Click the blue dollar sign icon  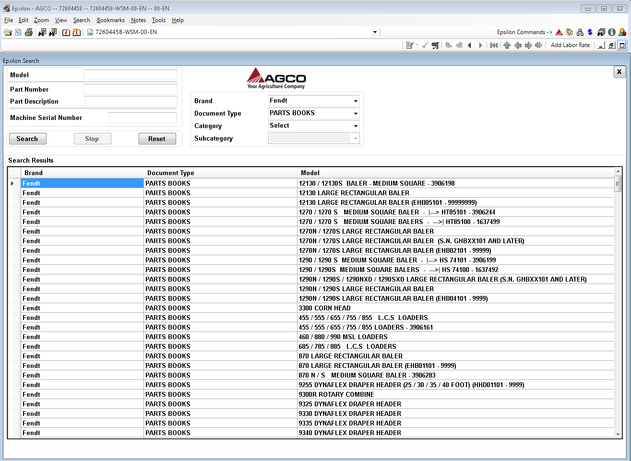coord(590,32)
